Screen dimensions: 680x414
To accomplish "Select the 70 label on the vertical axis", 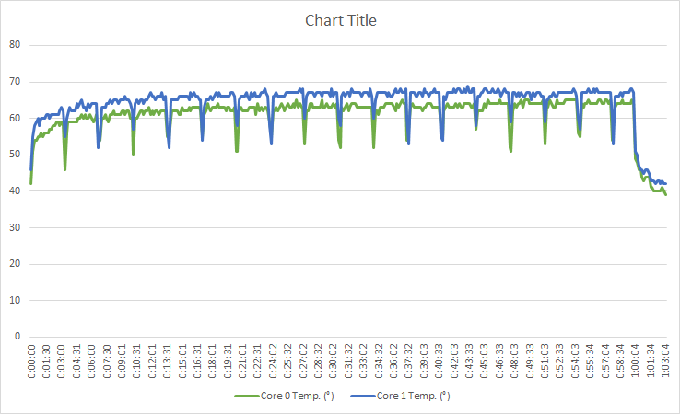I will pyautogui.click(x=15, y=81).
